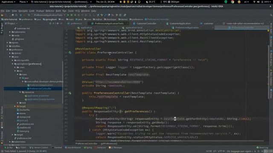Open the Terminal tool window

[x=57, y=147]
